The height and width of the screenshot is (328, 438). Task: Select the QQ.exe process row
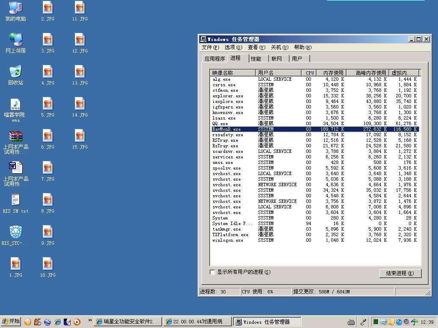pyautogui.click(x=220, y=124)
